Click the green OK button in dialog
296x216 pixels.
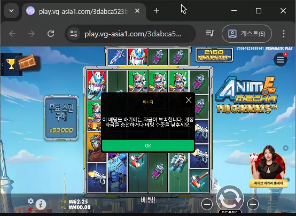[x=148, y=146]
